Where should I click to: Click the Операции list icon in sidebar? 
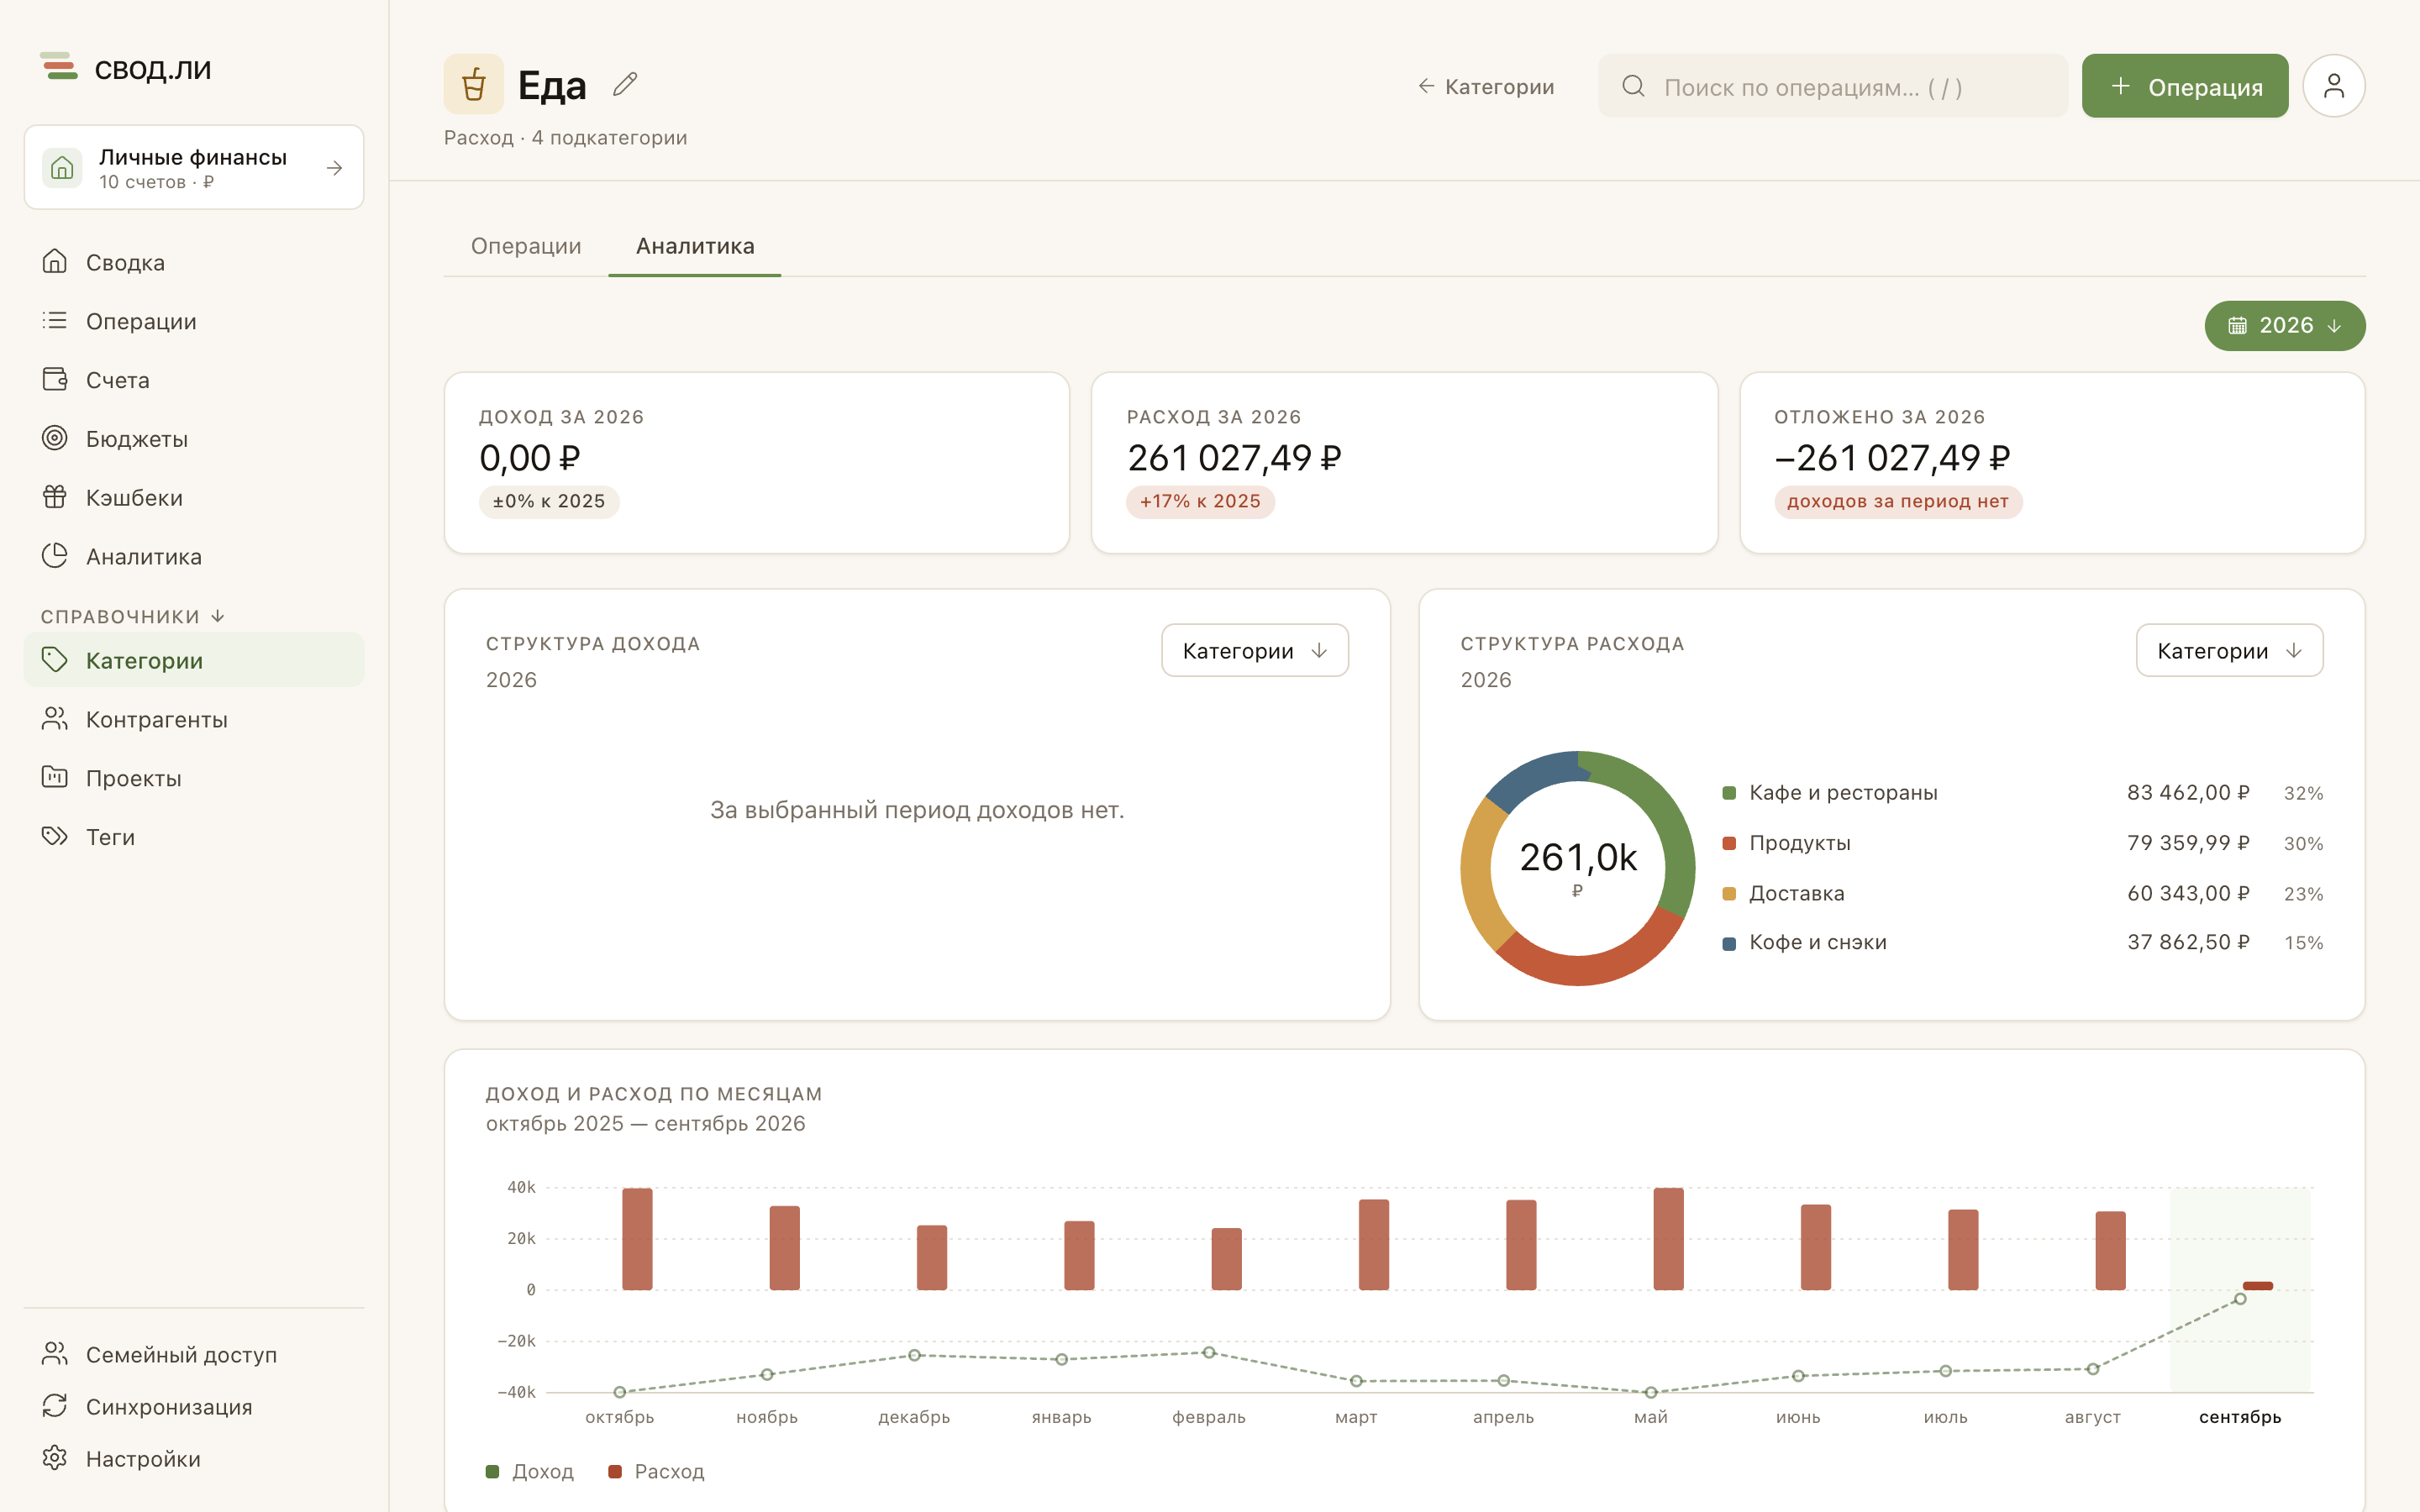pyautogui.click(x=55, y=321)
